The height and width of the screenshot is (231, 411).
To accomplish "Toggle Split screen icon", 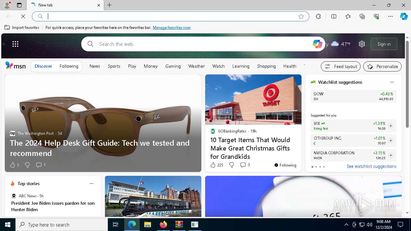I will [334, 16].
